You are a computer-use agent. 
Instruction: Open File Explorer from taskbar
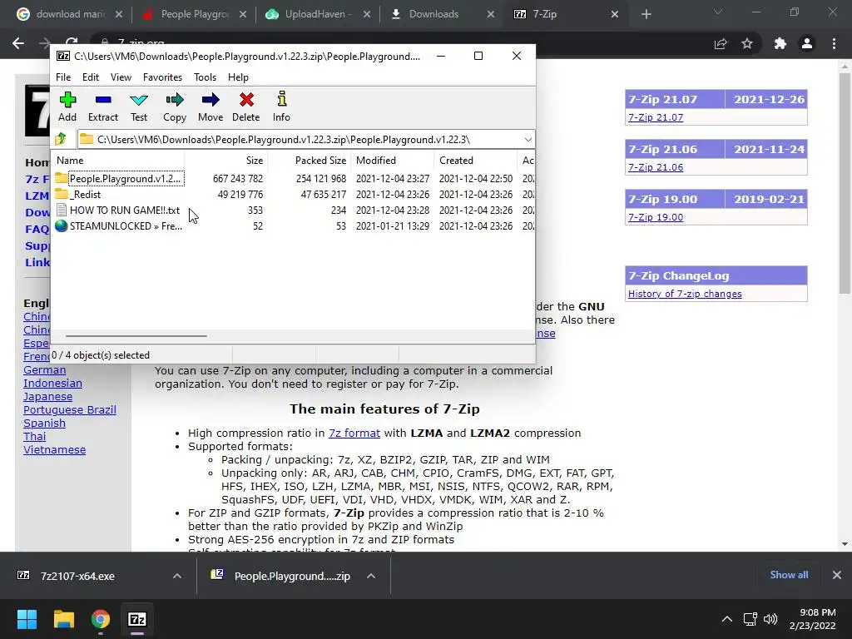coord(63,619)
